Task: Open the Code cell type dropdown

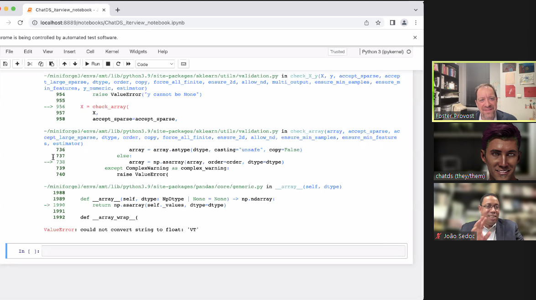Action: 155,64
